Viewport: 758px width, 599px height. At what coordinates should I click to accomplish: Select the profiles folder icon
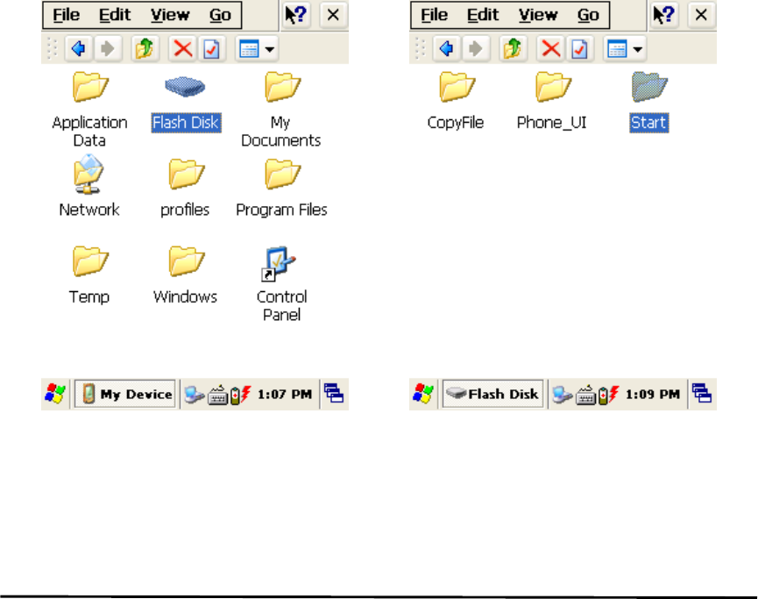coord(186,175)
